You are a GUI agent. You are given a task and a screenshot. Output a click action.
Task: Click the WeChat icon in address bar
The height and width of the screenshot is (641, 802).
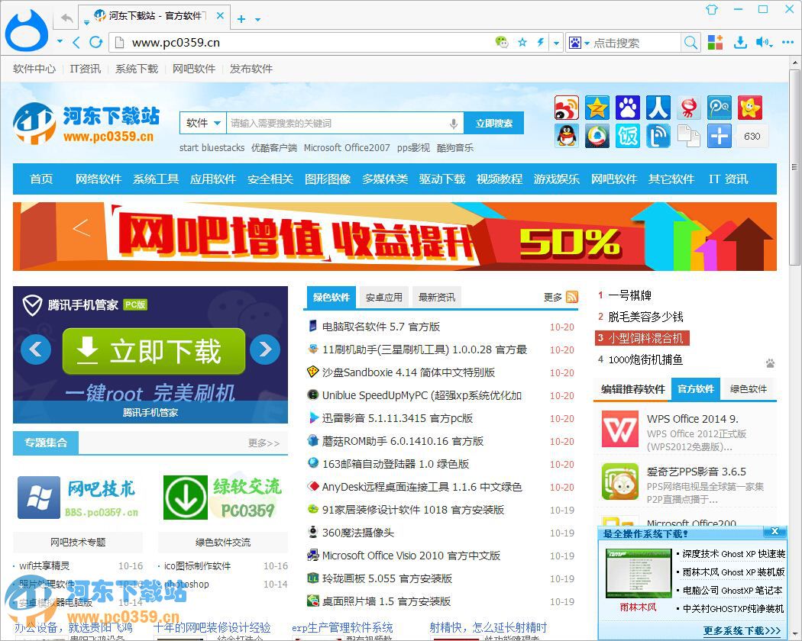[502, 43]
